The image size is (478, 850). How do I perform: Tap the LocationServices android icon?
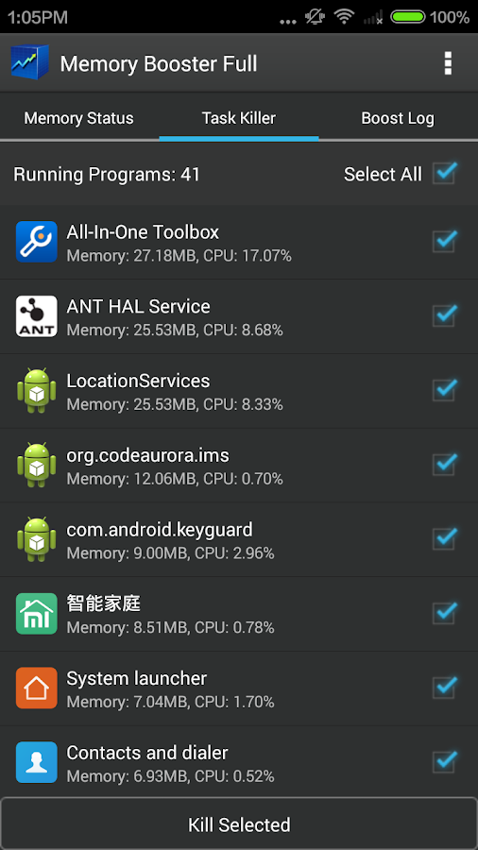(36, 390)
